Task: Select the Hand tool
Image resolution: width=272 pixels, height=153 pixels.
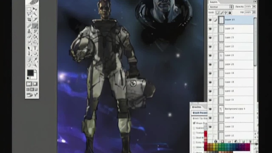Action: 29,65
